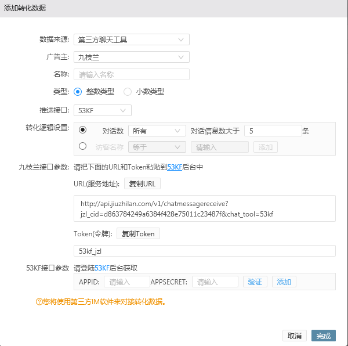This screenshot has width=348, height=346.
Task: Click the token field 53kf_jzl
Action: tap(205, 251)
